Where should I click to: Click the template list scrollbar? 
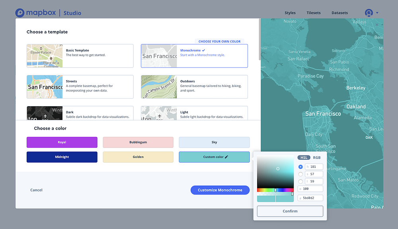tap(259, 39)
